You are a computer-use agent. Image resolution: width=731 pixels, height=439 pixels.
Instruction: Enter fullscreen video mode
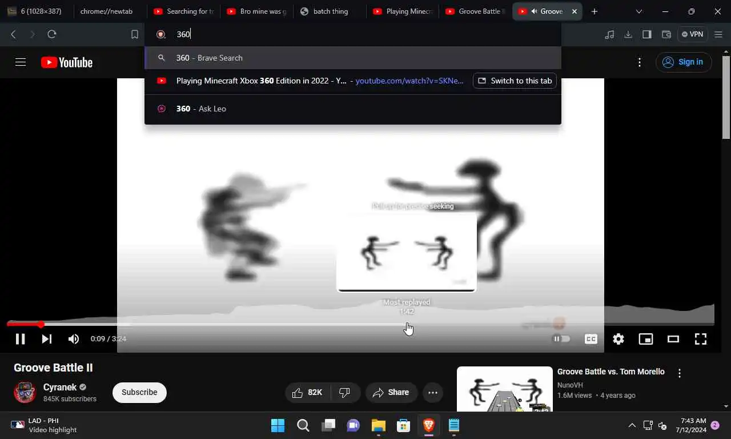[x=701, y=339]
